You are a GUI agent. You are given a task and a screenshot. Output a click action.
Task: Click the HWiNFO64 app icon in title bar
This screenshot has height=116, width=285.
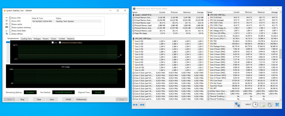pyautogui.click(x=134, y=9)
